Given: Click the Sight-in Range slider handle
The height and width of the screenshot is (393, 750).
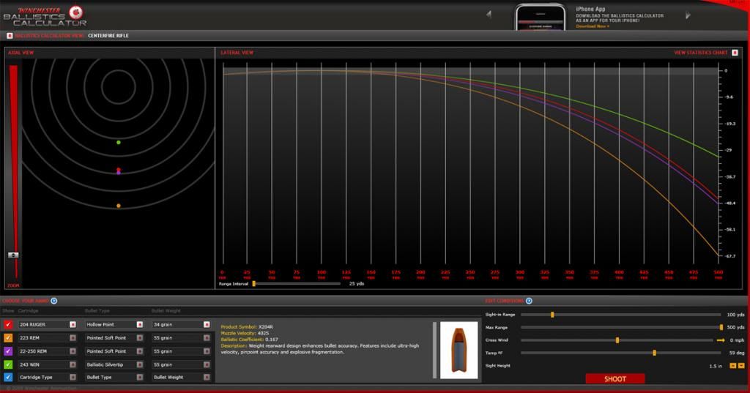Looking at the screenshot, I should pos(552,315).
